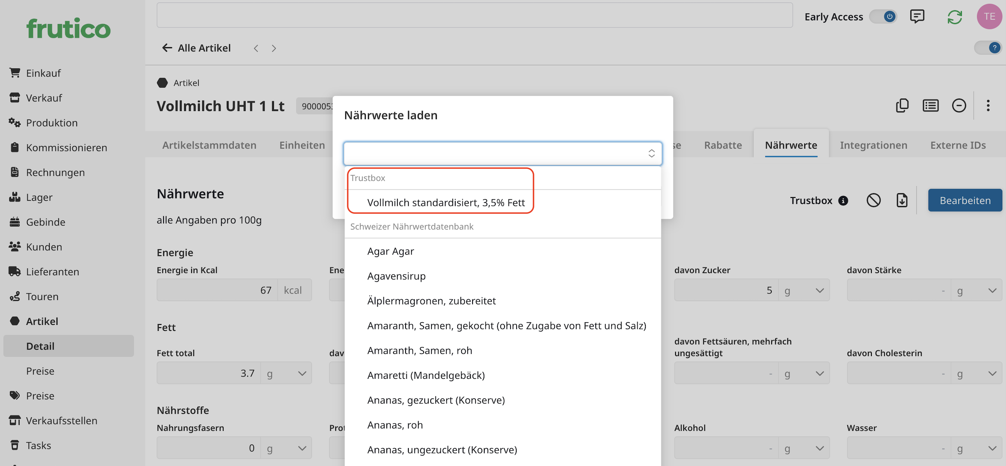
Task: Open the list view icon beside copy
Action: click(x=930, y=106)
